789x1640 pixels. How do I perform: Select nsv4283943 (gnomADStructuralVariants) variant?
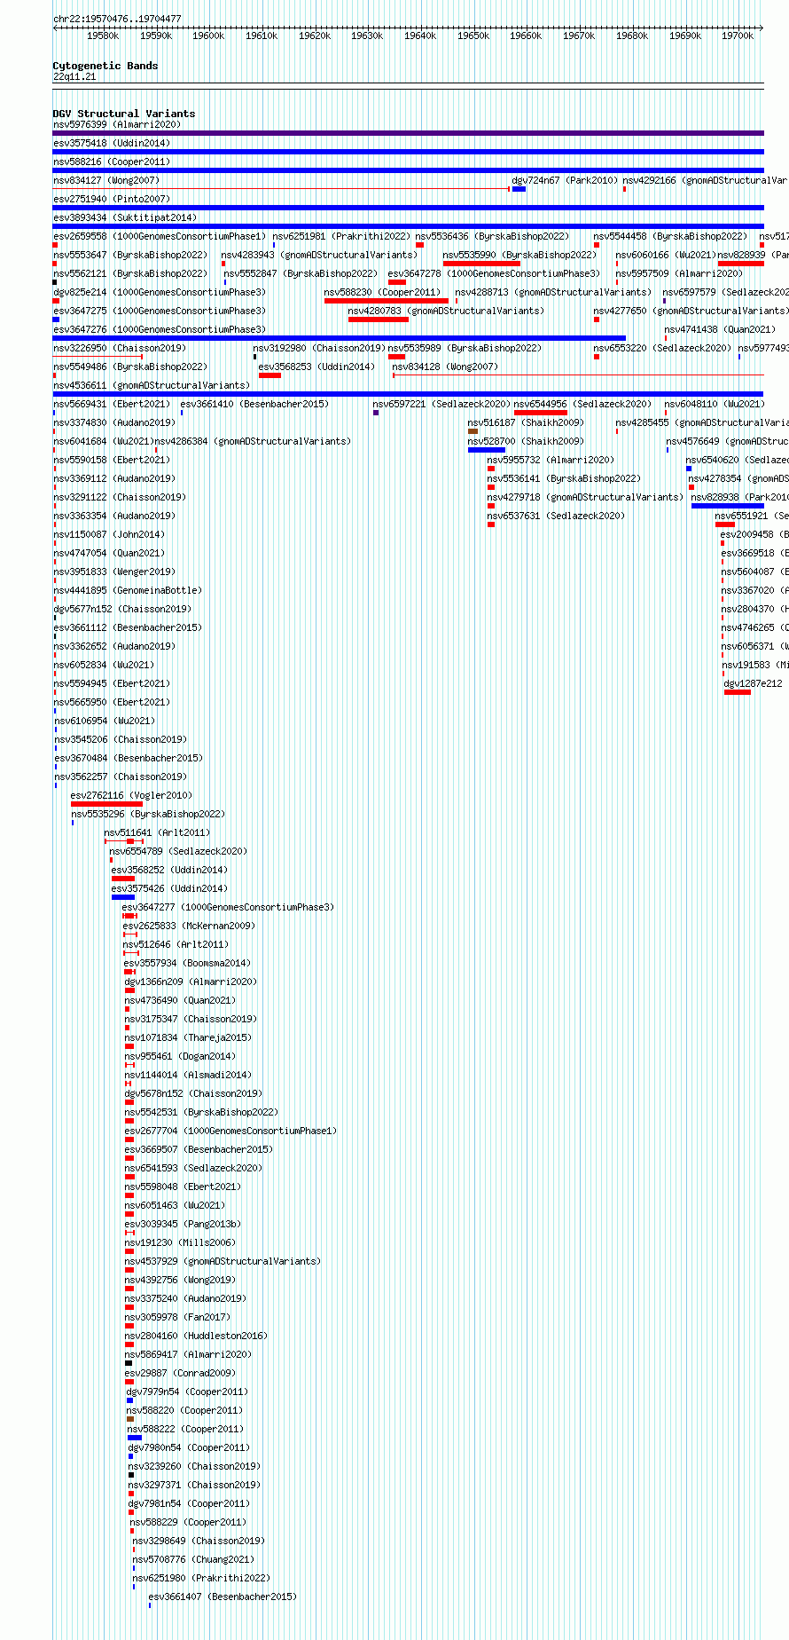pyautogui.click(x=319, y=255)
